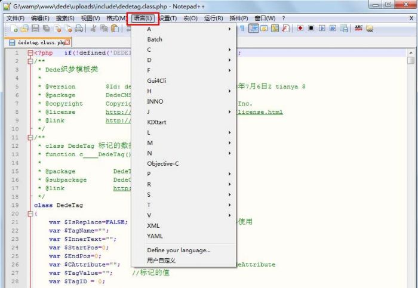Image resolution: width=418 pixels, height=288 pixels.
Task: Open the 搜索(S) menu
Action: point(65,18)
